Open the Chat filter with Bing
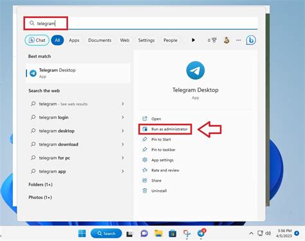Image resolution: width=305 pixels, height=241 pixels. [x=37, y=40]
